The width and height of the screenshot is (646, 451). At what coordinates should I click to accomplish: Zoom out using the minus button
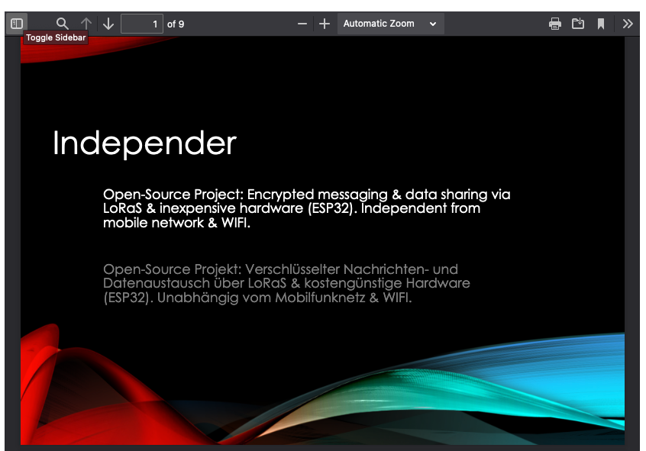[302, 24]
